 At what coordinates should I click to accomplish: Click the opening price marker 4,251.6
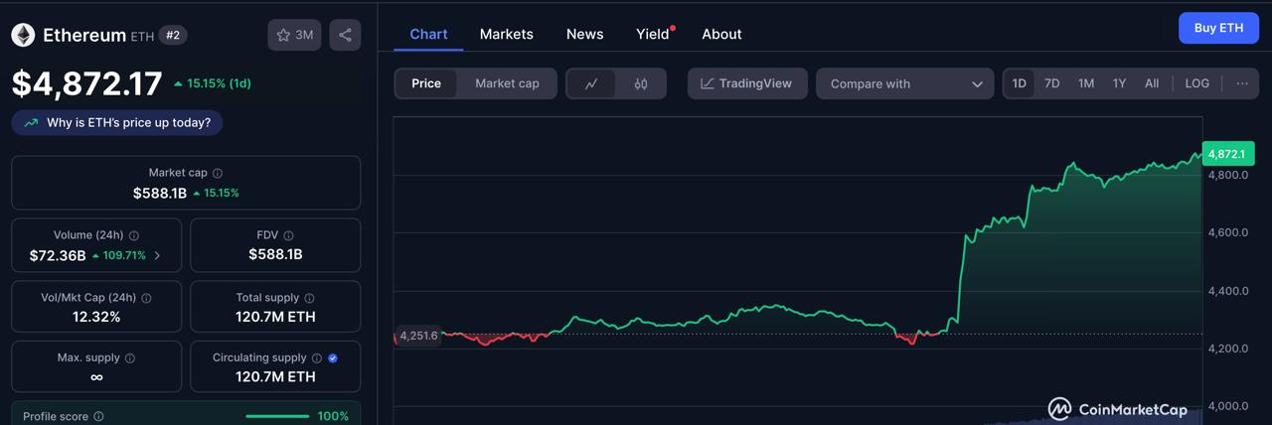[x=418, y=336]
